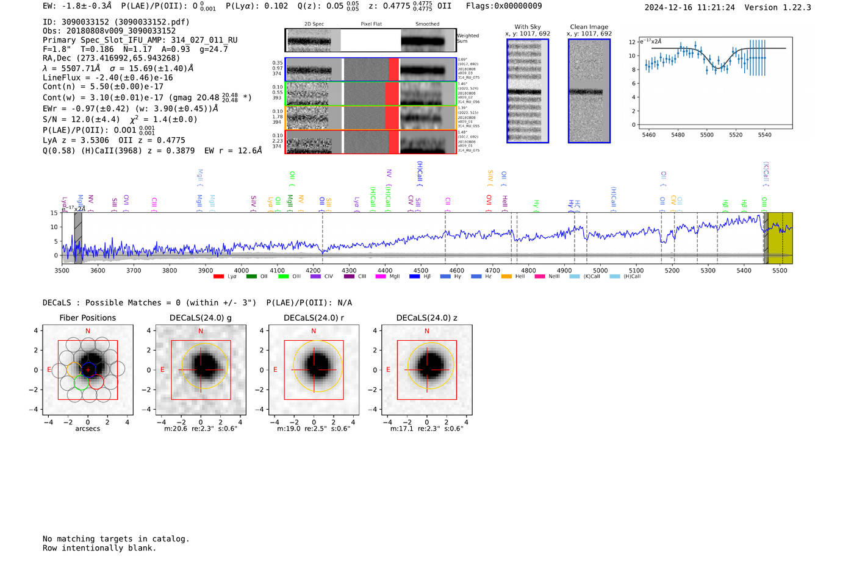The height and width of the screenshot is (581, 854).
Task: Click the pink NeIII legend swatch
Action: pos(539,277)
